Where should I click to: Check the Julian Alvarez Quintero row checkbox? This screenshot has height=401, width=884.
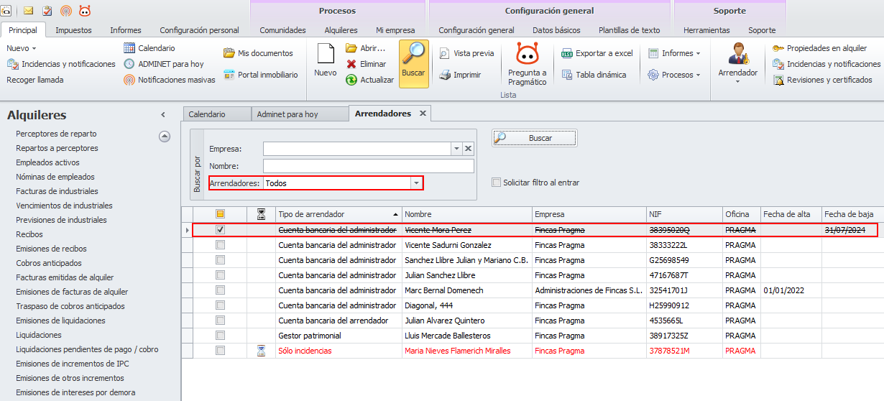220,321
